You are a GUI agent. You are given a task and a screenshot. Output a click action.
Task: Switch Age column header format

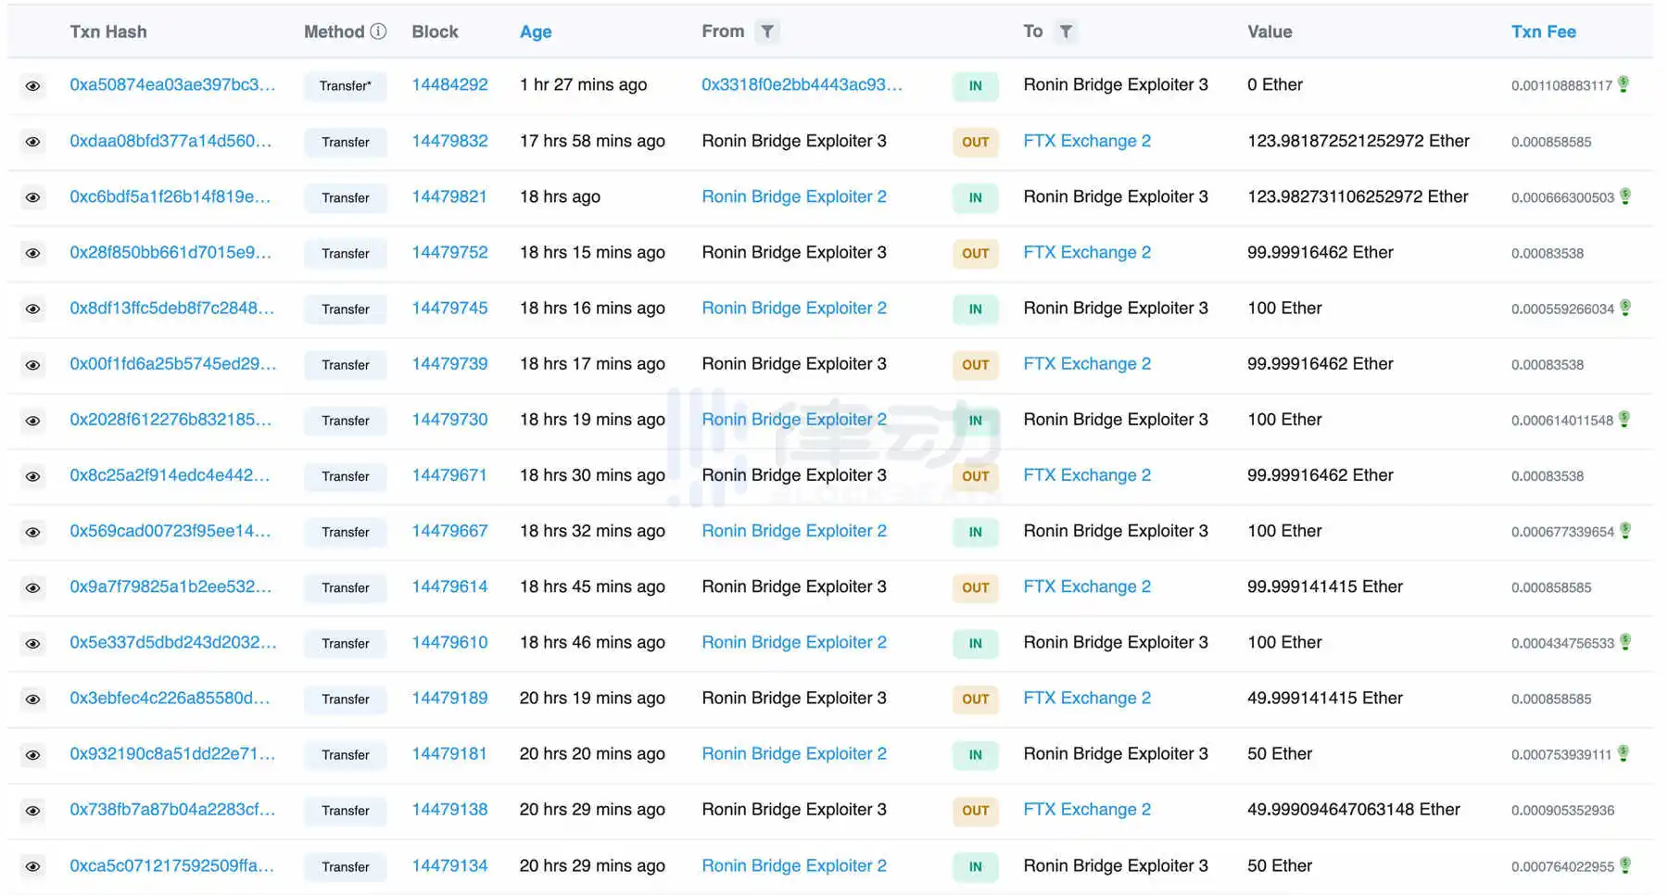click(x=536, y=32)
